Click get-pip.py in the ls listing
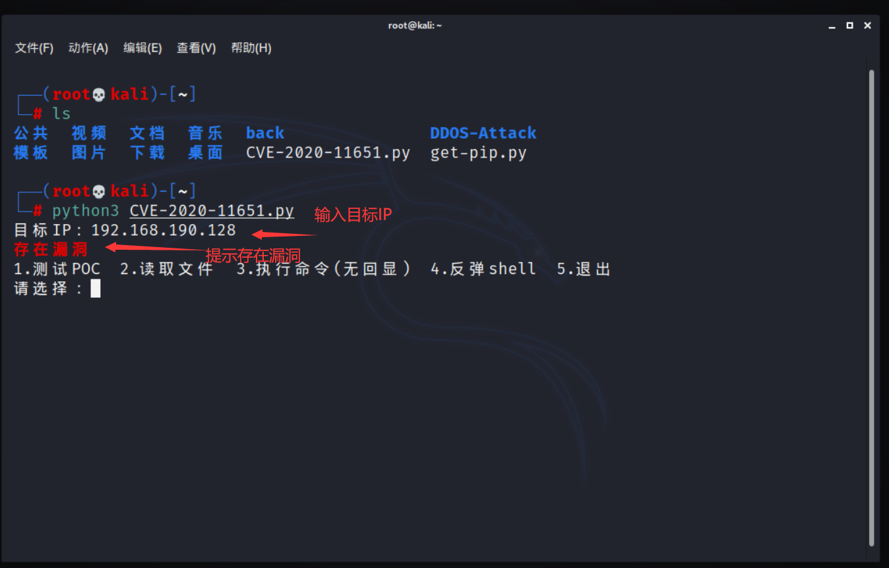889x568 pixels. click(x=478, y=153)
